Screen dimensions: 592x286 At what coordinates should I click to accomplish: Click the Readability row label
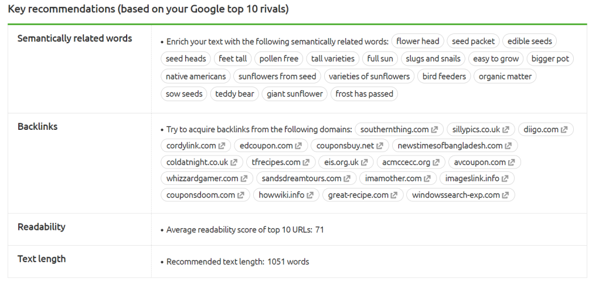pos(41,227)
